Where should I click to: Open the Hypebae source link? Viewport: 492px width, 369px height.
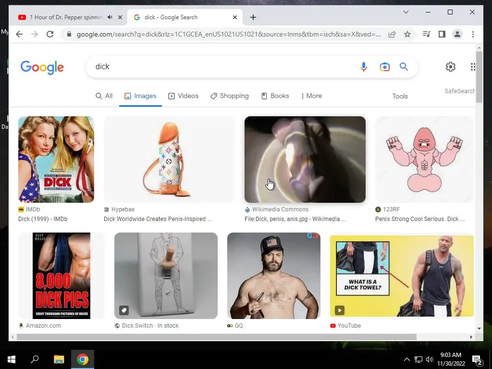tap(119, 209)
